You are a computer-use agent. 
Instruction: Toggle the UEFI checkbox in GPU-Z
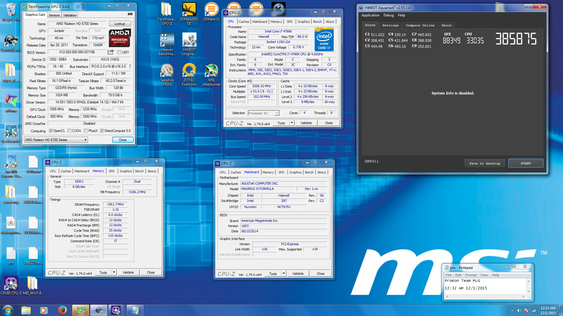(x=119, y=52)
